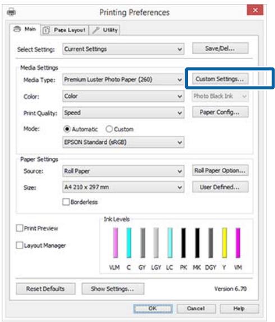Screen dimensions: 275x322
Task: Click the Show Settings... button
Action: click(113, 289)
